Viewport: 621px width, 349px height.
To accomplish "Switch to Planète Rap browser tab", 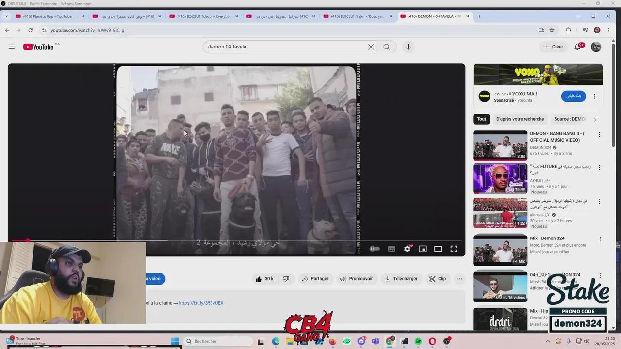I will (x=50, y=16).
